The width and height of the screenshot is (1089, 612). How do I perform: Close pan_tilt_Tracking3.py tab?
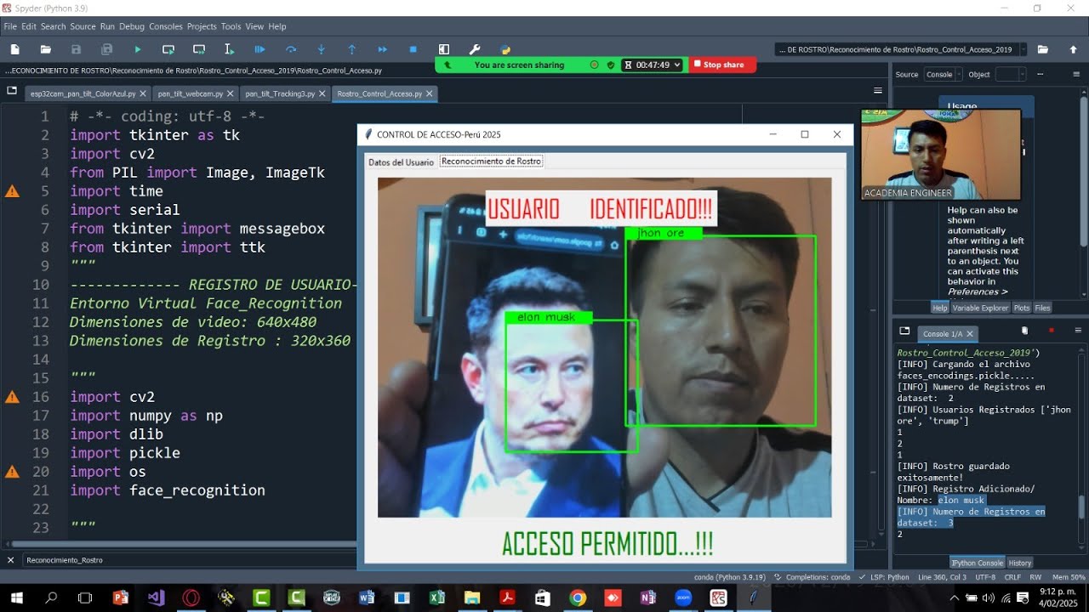pos(323,93)
